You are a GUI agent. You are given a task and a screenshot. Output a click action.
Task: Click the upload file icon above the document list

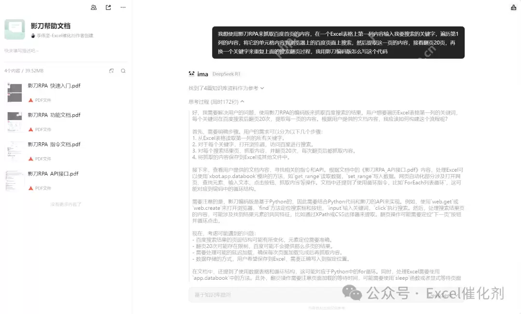click(x=111, y=70)
